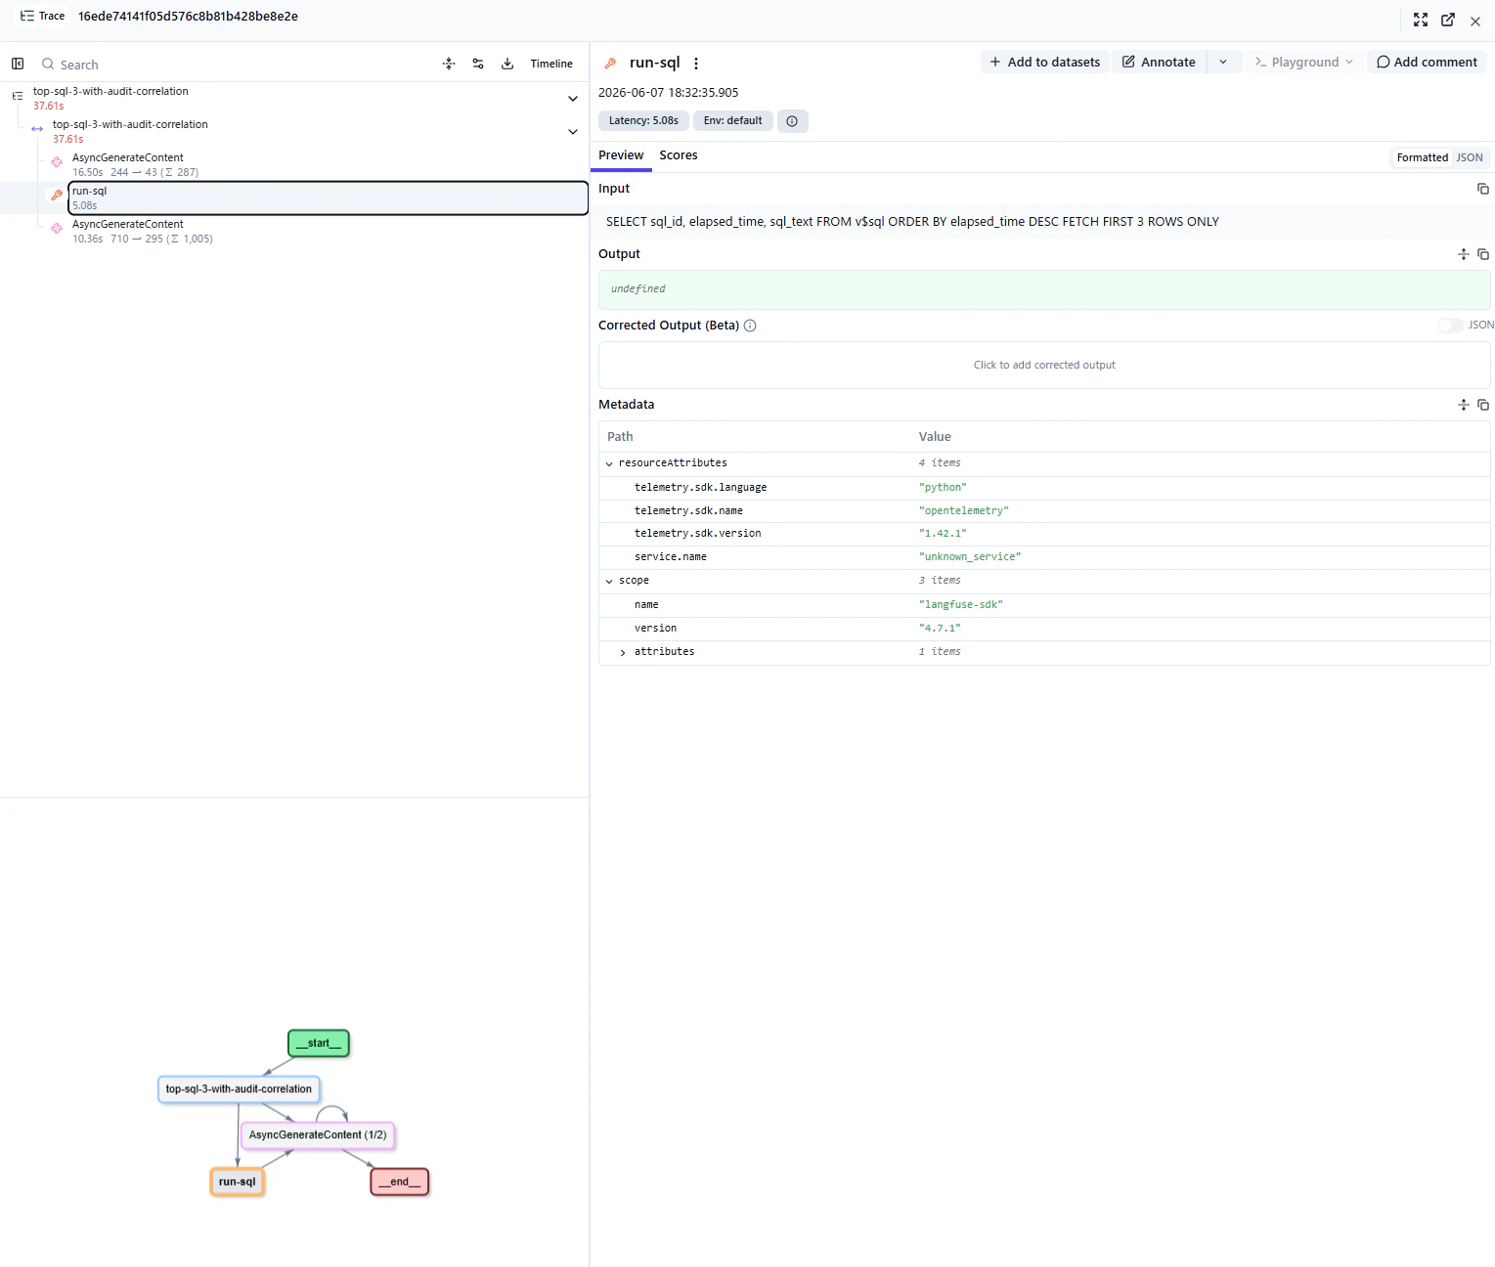Image resolution: width=1495 pixels, height=1267 pixels.
Task: Collapse the root top-sql-3-with-audit-correlation trace chevron
Action: pos(573,99)
